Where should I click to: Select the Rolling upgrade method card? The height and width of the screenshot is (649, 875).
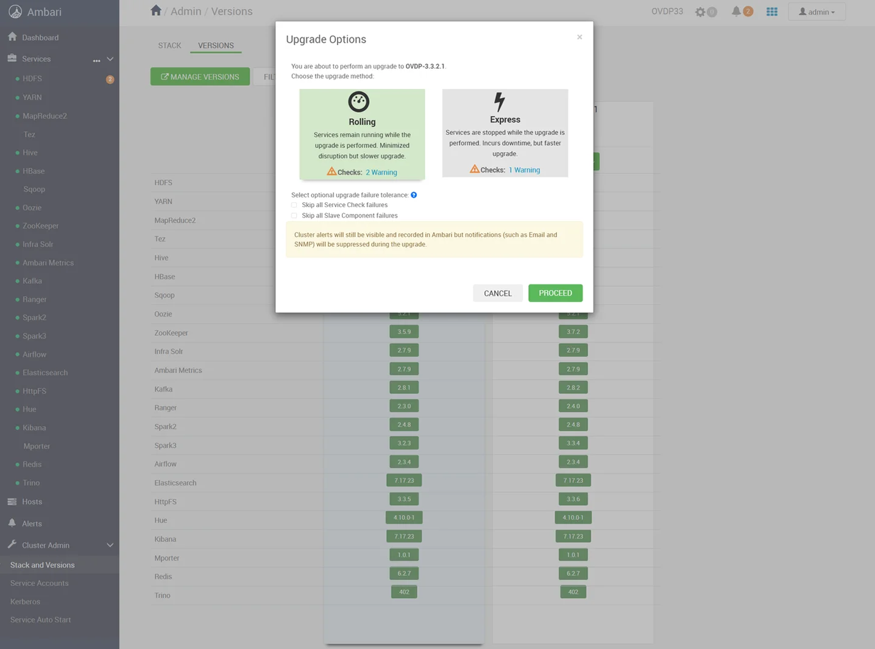[362, 134]
